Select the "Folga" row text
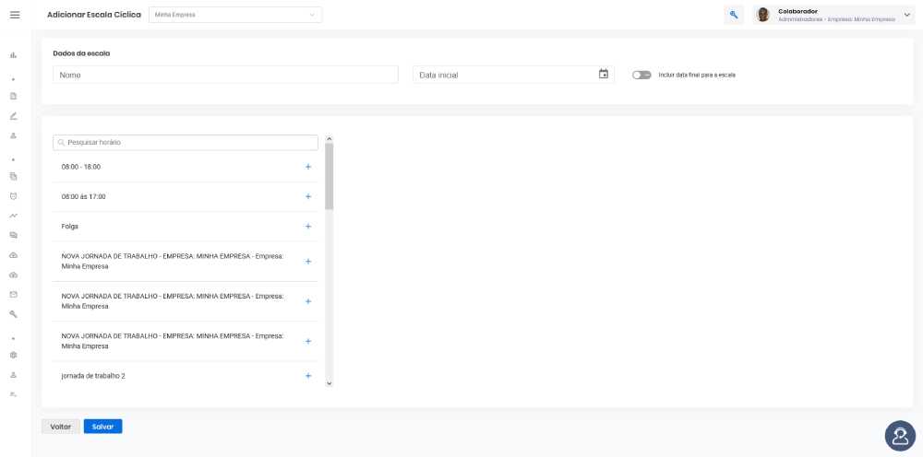 [69, 226]
